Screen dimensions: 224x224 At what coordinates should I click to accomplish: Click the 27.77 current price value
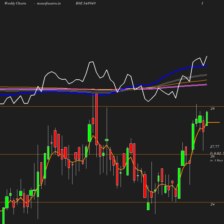pyautogui.click(x=215, y=146)
